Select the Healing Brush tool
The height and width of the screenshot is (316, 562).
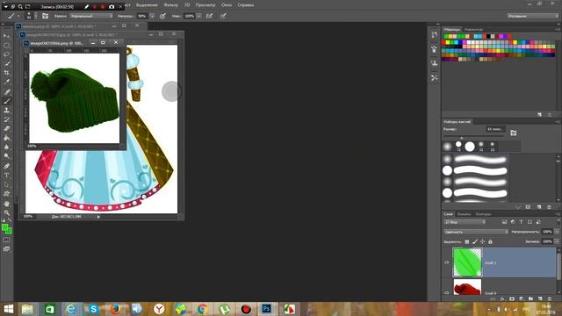[x=6, y=92]
